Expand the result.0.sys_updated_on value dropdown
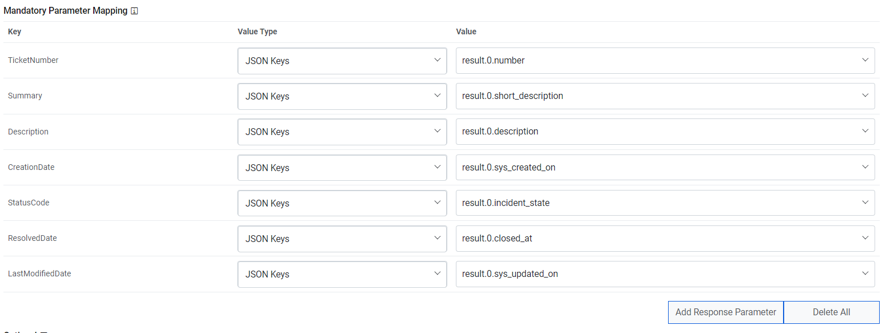Screen dimensions: 886x333 point(665,274)
